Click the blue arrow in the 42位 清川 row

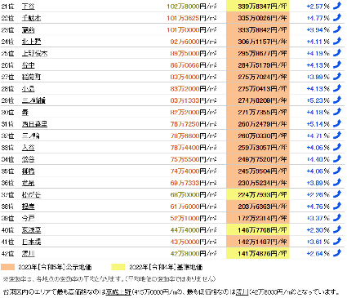click(337, 253)
